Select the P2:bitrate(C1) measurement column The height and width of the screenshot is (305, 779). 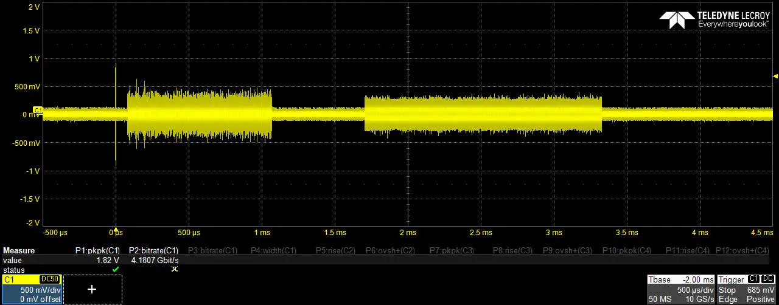coord(153,250)
